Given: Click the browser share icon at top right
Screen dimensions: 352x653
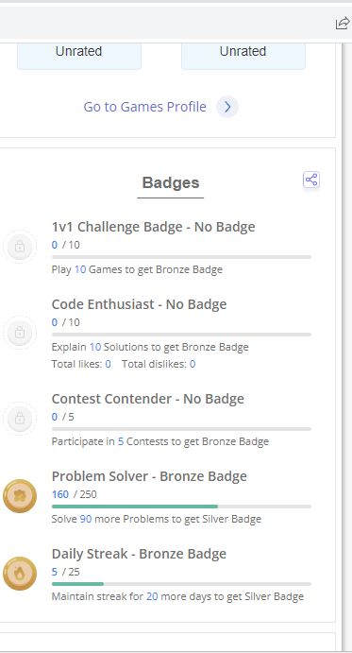Looking at the screenshot, I should [x=343, y=24].
